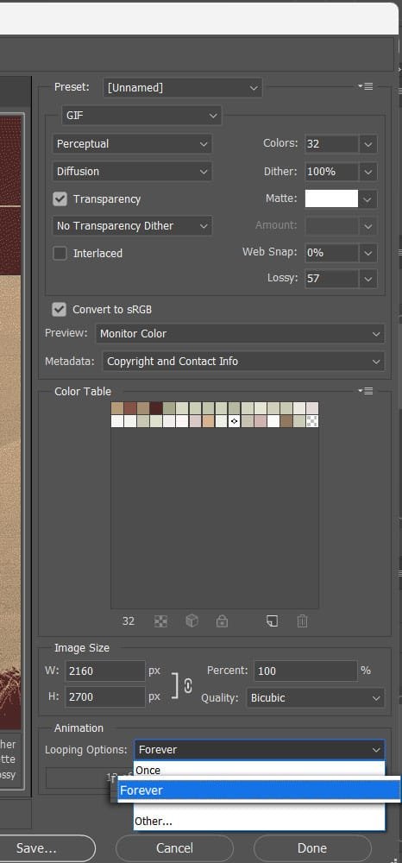This screenshot has height=863, width=402.
Task: Enable the Interlaced checkbox
Action: point(60,253)
